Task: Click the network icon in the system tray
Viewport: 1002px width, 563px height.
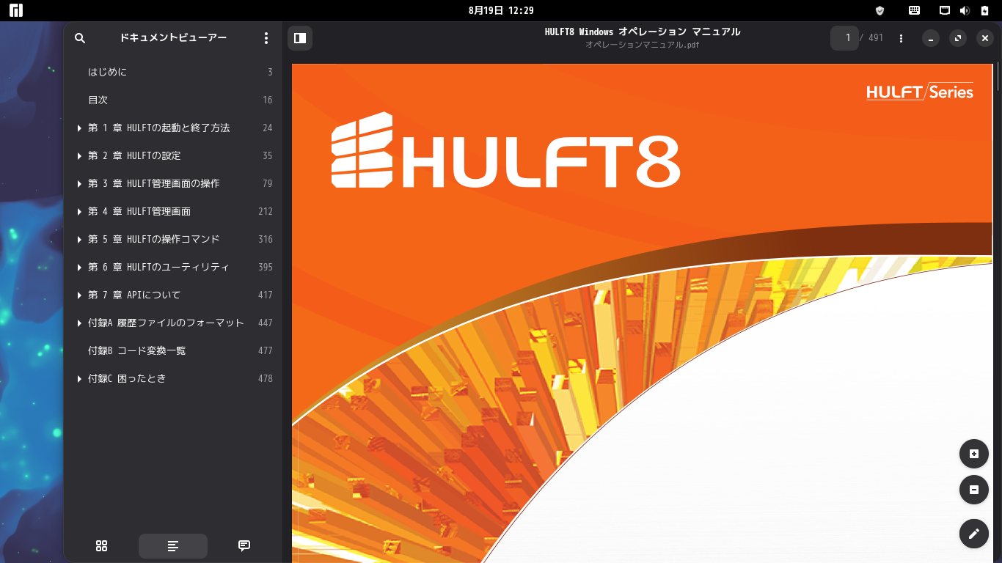Action: point(946,10)
